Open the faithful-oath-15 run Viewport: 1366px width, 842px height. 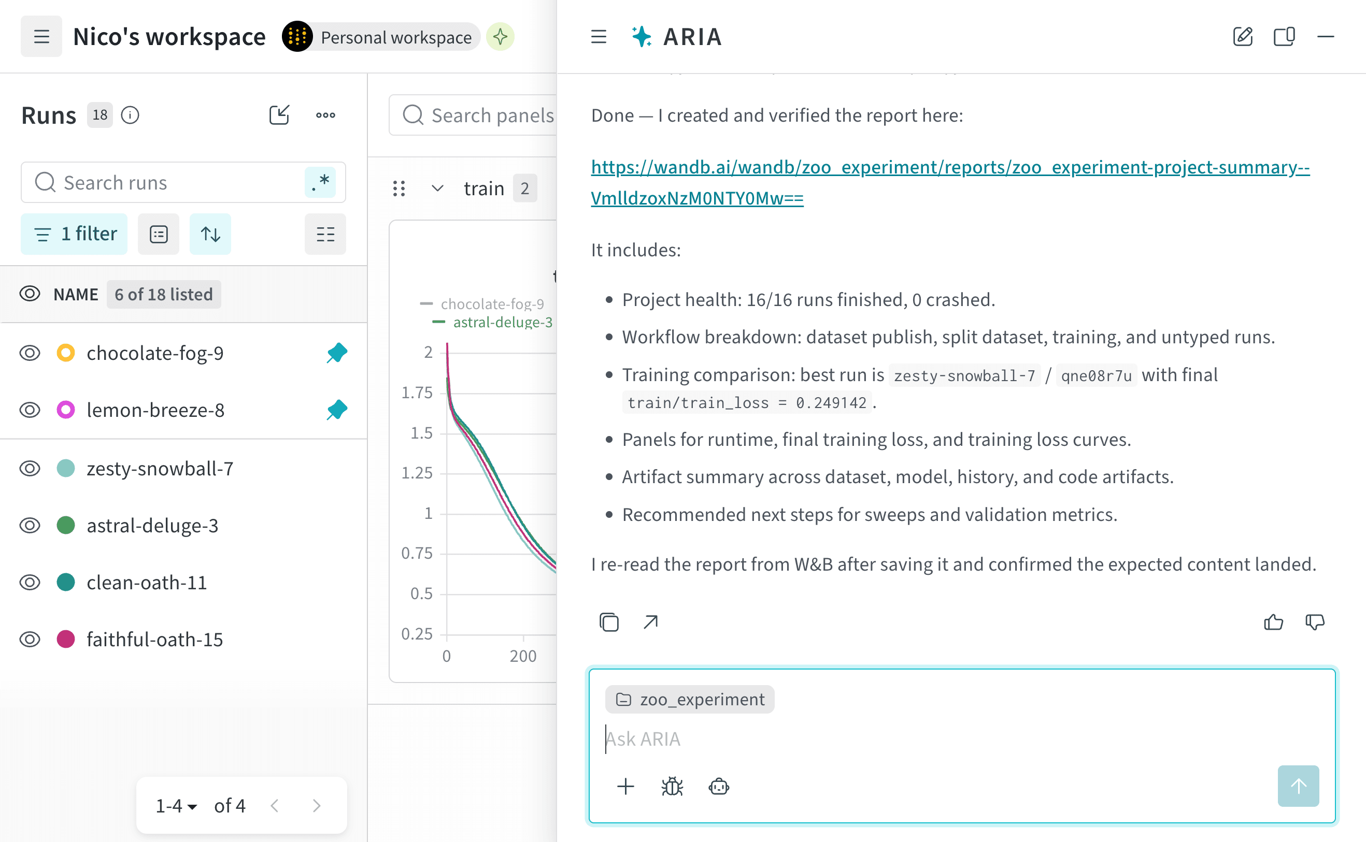[154, 640]
